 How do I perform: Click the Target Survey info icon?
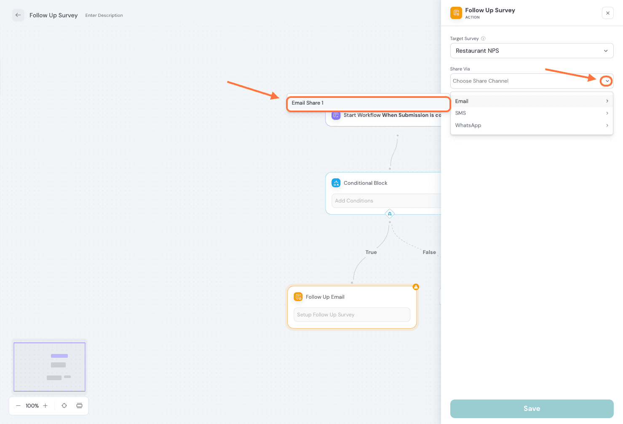tap(483, 38)
